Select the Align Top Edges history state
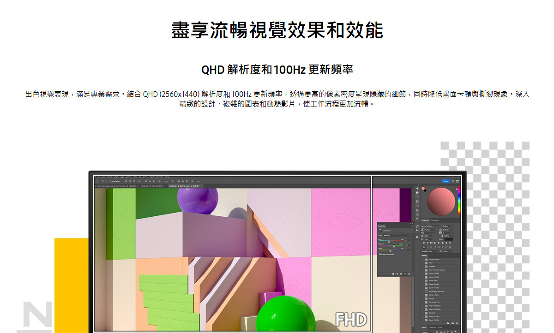 [x=435, y=309]
